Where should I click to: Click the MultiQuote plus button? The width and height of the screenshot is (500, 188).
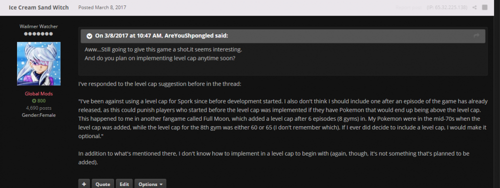[x=84, y=184]
